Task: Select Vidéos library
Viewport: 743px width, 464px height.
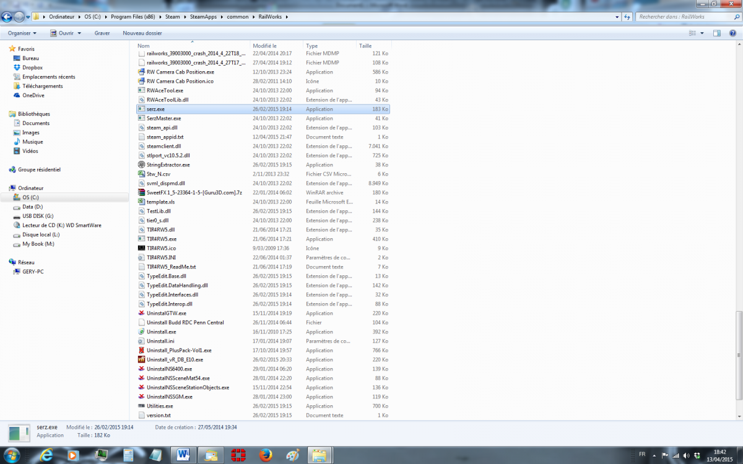Action: (30, 151)
